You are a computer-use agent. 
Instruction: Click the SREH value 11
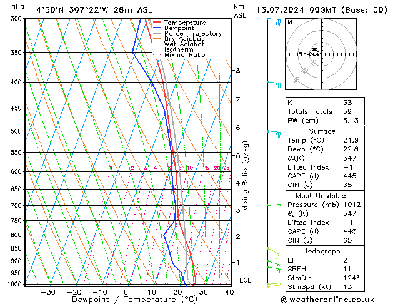click(x=347, y=269)
